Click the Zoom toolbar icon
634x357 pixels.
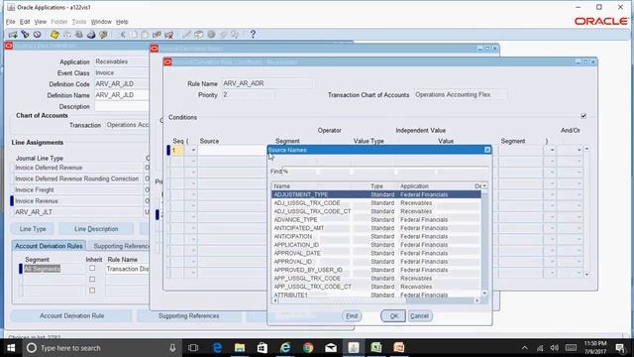coord(198,35)
